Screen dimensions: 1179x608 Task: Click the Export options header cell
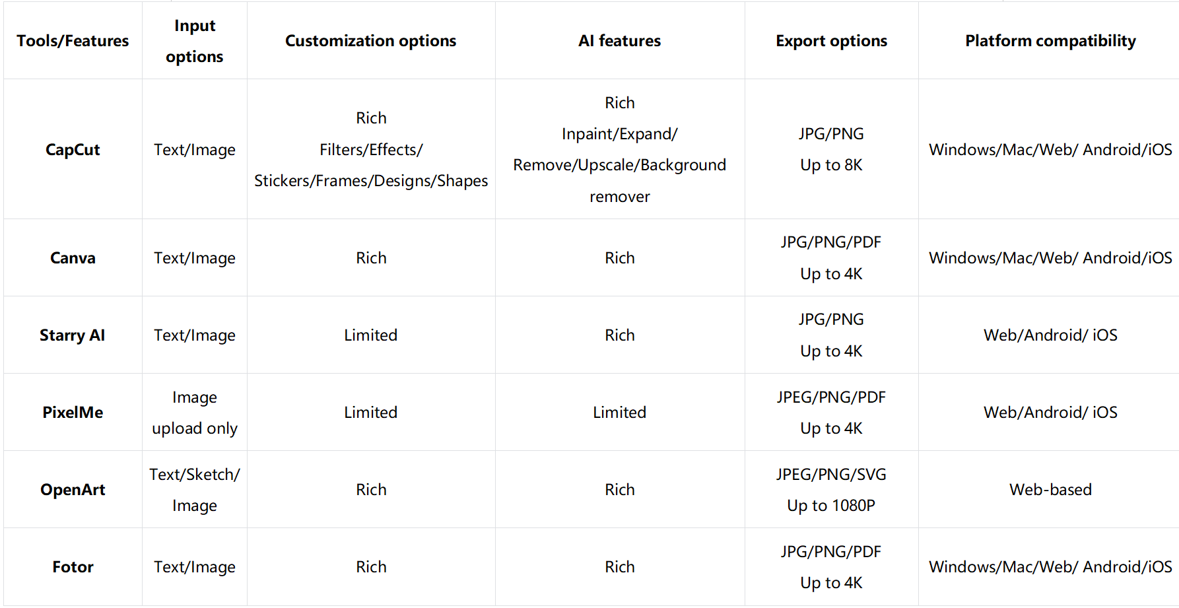click(x=831, y=41)
